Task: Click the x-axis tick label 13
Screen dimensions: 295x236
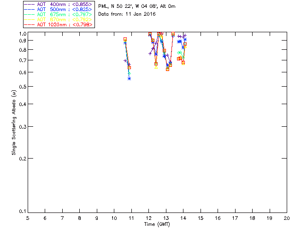Action: pyautogui.click(x=166, y=218)
